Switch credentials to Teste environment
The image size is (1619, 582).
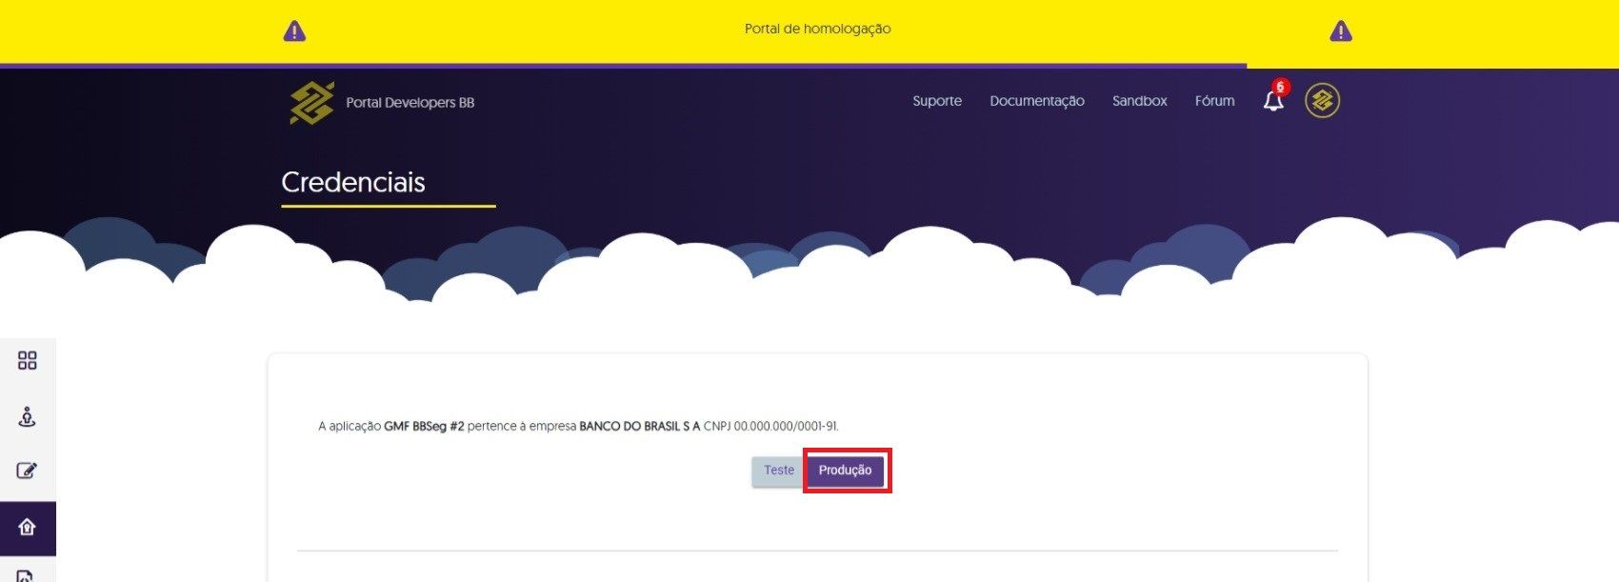pyautogui.click(x=779, y=471)
